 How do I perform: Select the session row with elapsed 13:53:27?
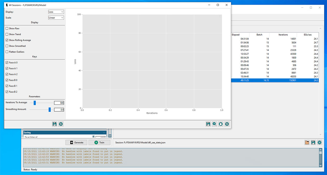click(x=275, y=54)
